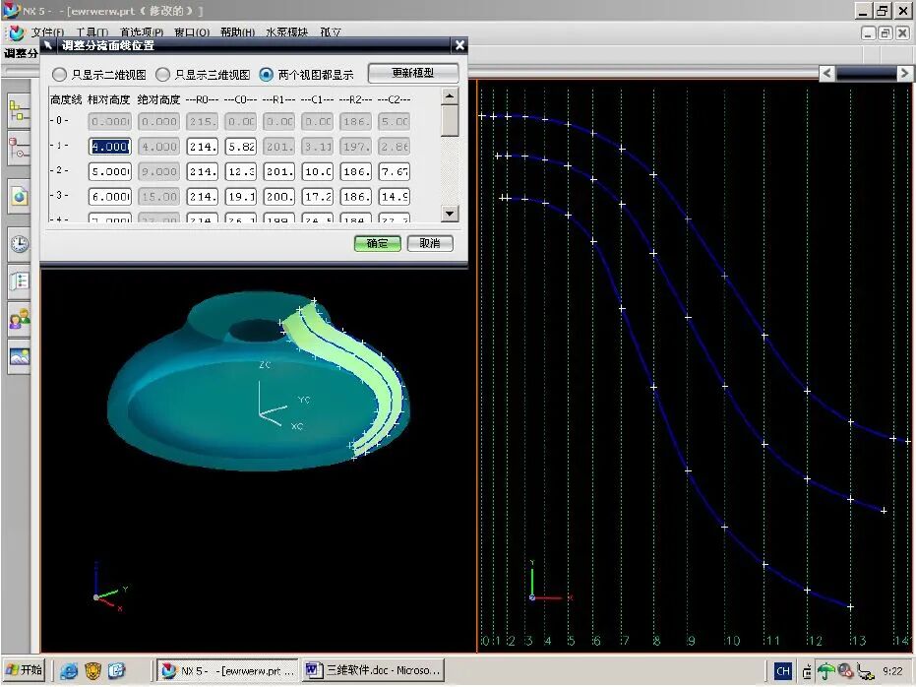
Task: Open the Part Navigator sidebar icon
Action: click(20, 148)
